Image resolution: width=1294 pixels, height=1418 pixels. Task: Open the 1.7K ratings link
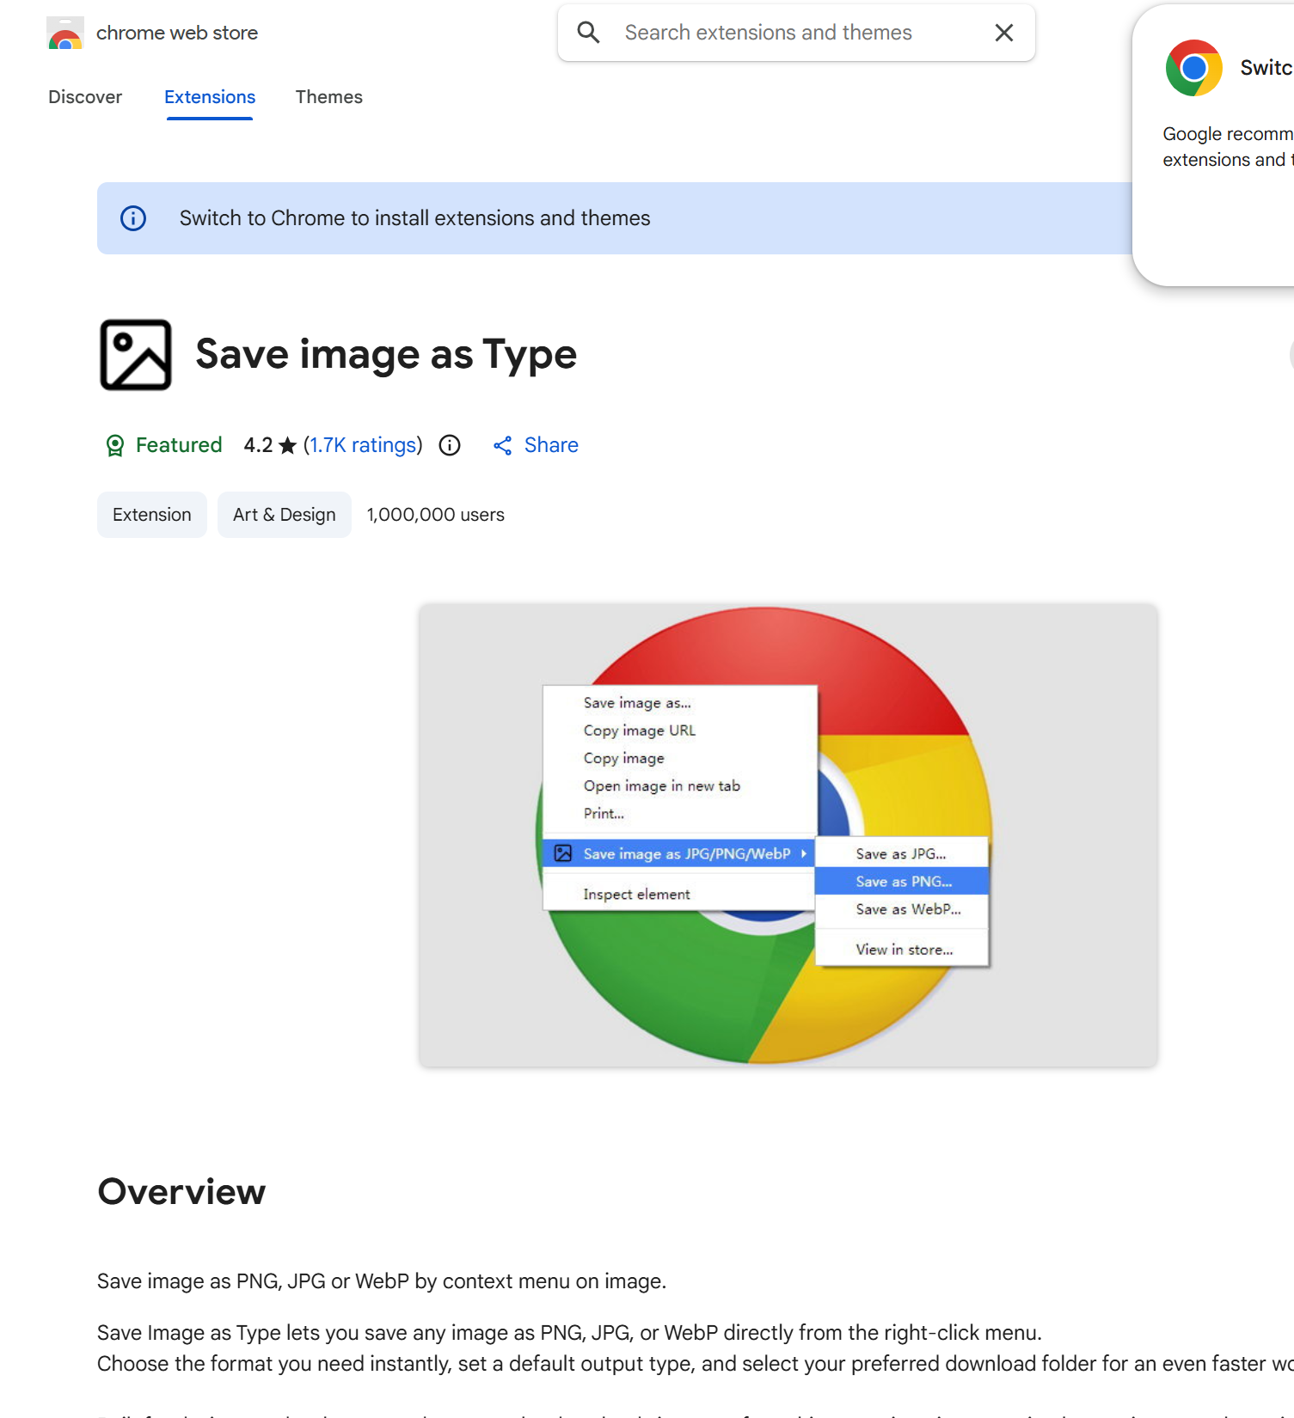tap(363, 445)
